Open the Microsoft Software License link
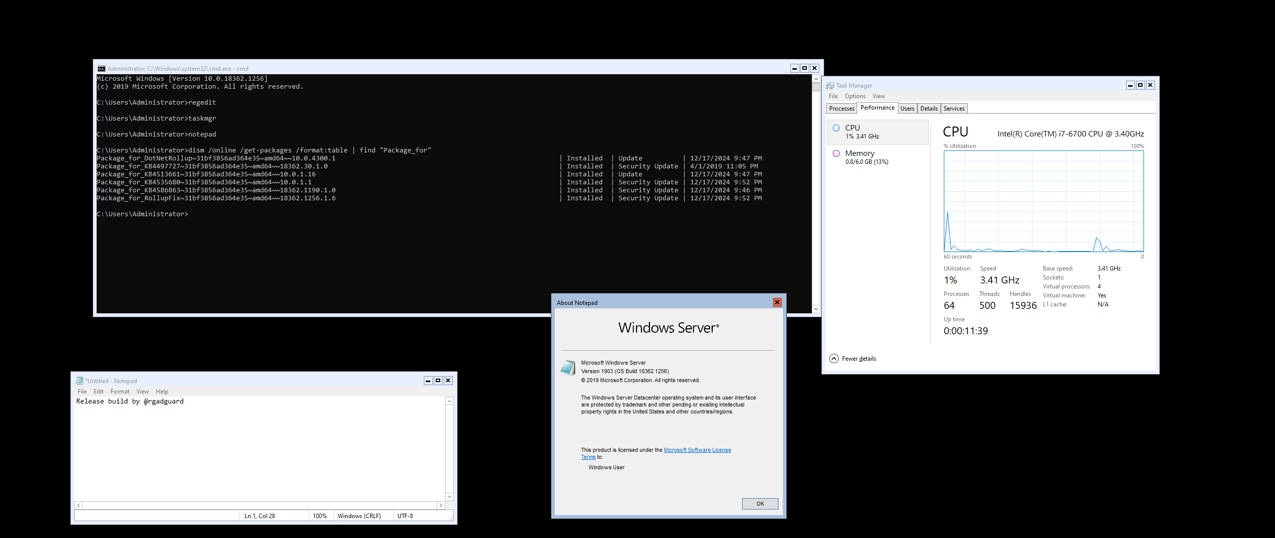The width and height of the screenshot is (1275, 538). (697, 450)
